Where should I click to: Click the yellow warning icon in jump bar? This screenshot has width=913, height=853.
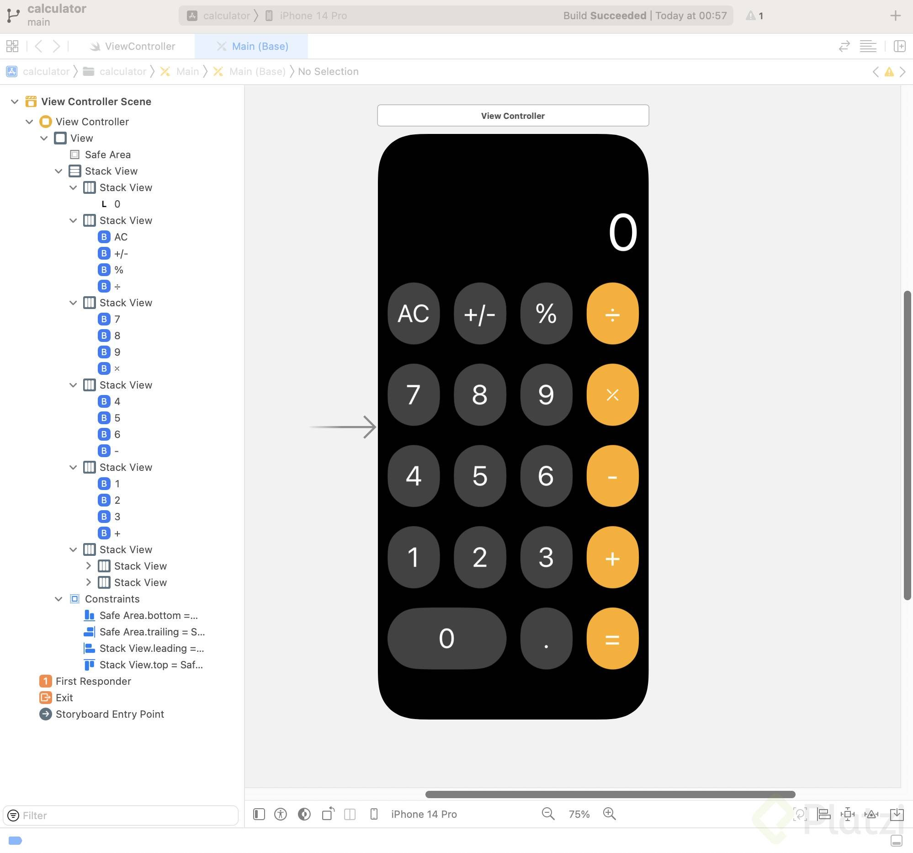pyautogui.click(x=889, y=72)
